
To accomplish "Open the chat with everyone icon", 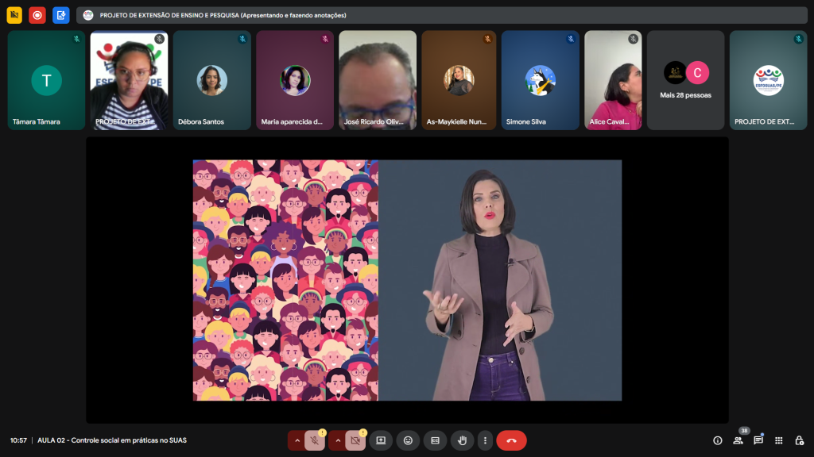I will [758, 440].
